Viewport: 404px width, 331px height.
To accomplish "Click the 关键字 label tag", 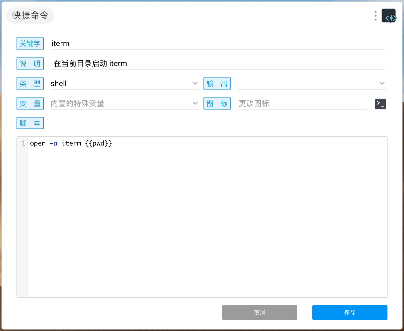I will pyautogui.click(x=30, y=43).
